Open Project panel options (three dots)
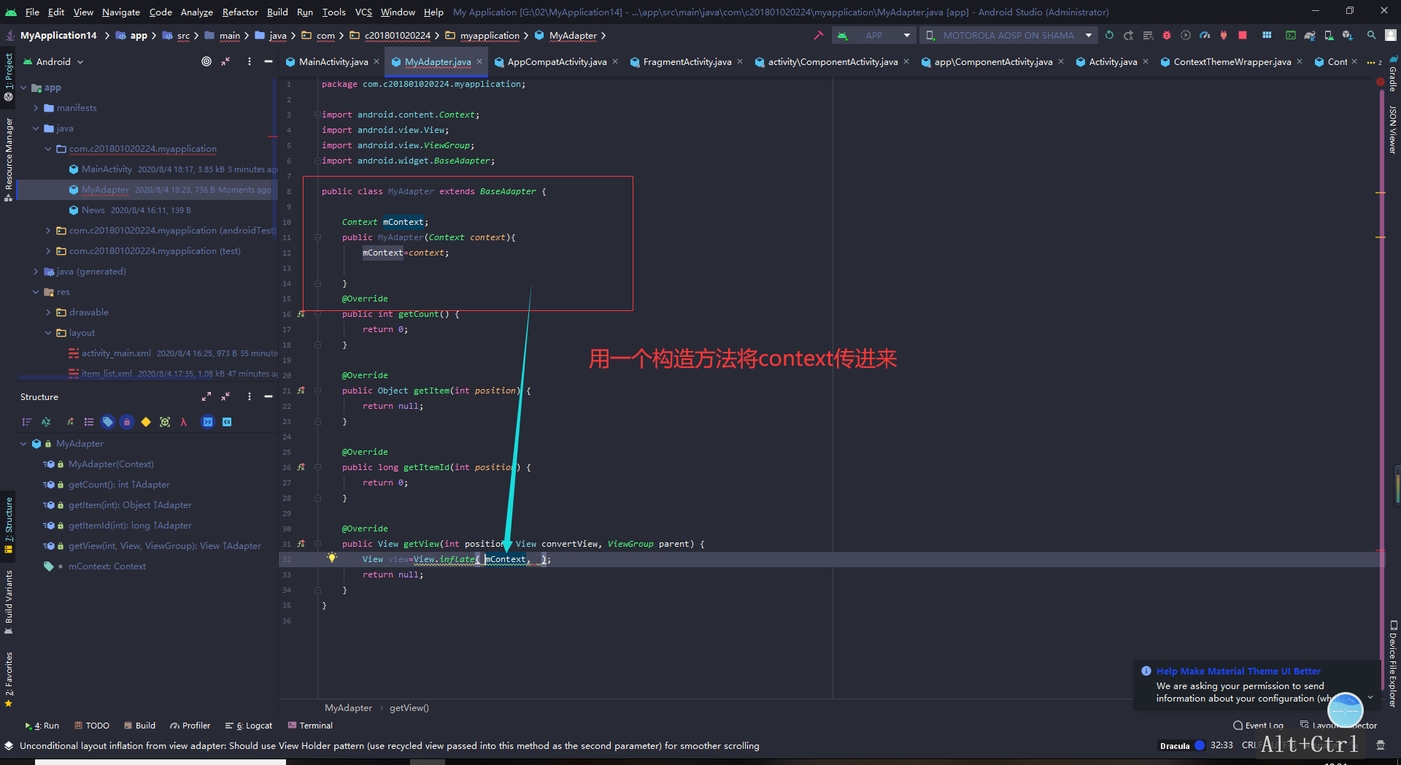The width and height of the screenshot is (1401, 765). [249, 61]
